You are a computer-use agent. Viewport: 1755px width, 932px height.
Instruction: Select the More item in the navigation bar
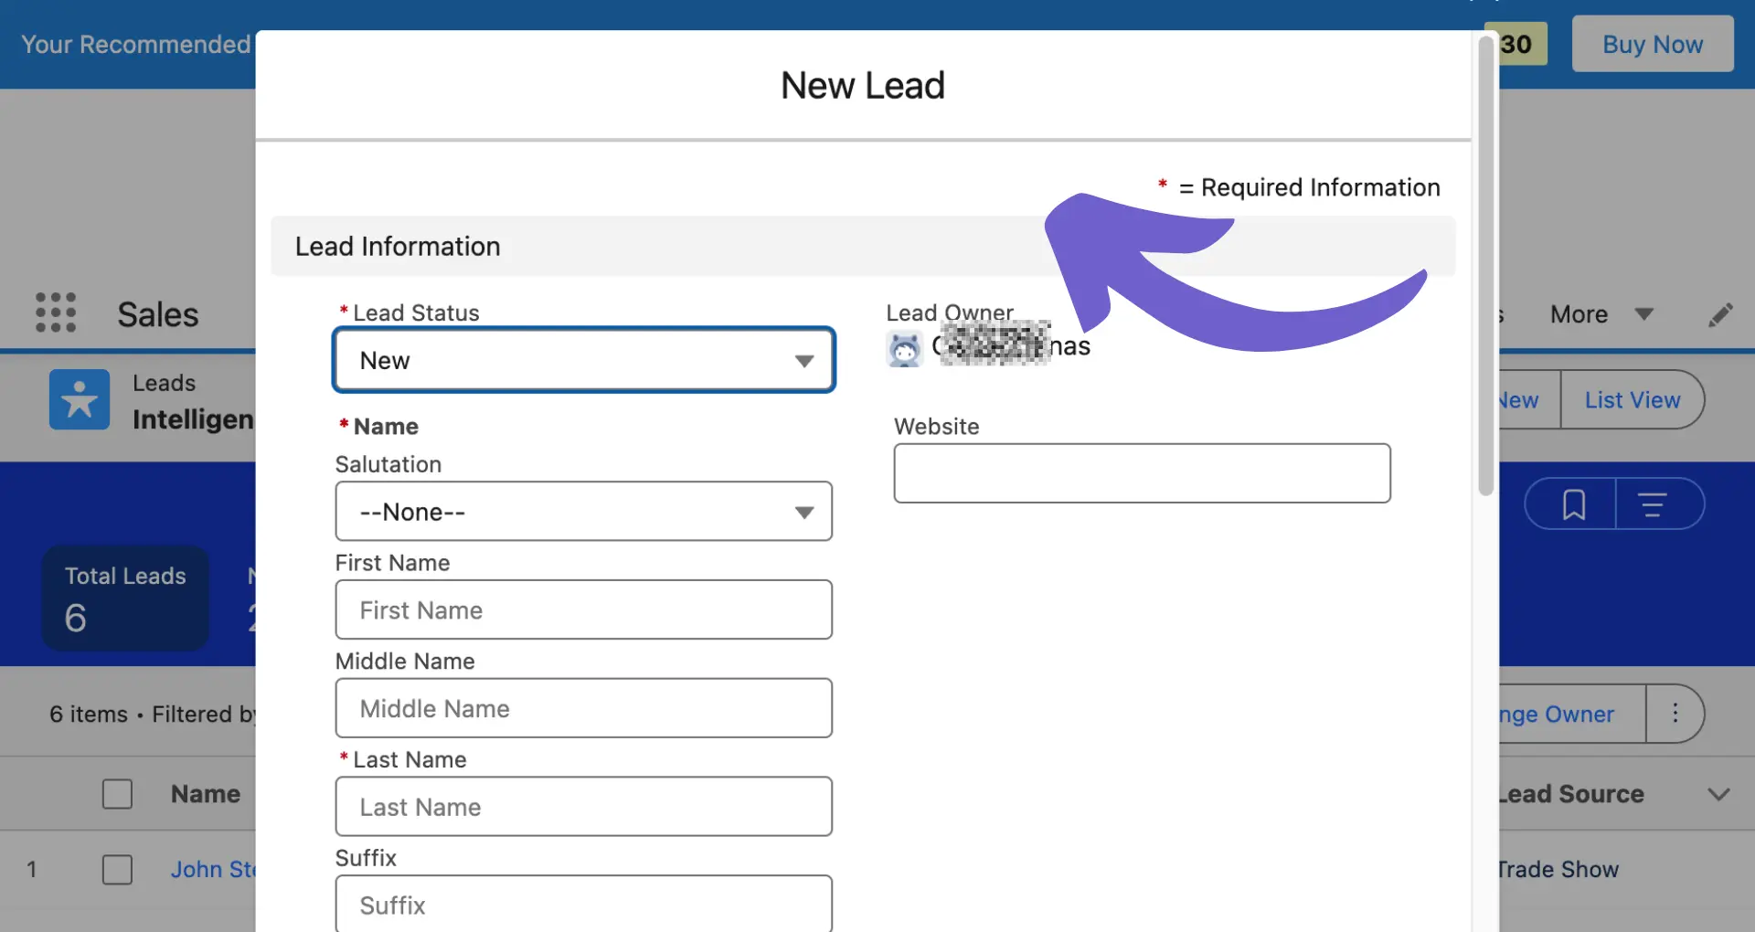tap(1579, 314)
